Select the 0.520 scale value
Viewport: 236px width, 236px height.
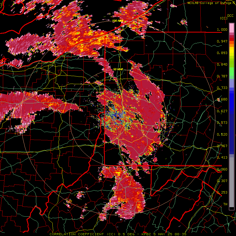(x=222, y=135)
